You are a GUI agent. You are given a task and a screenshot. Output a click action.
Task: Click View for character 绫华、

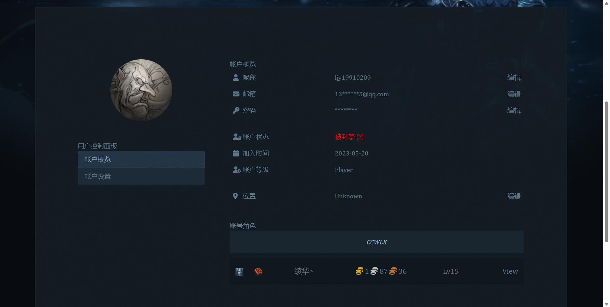point(510,271)
